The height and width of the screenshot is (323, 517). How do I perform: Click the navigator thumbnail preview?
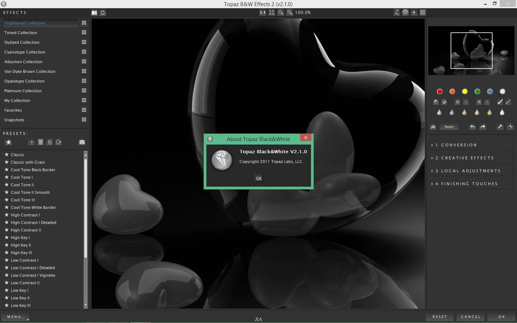coord(471,51)
